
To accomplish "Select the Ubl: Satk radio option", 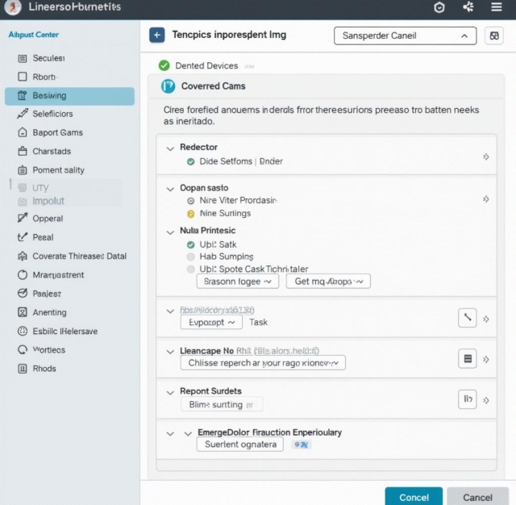I will pyautogui.click(x=191, y=244).
